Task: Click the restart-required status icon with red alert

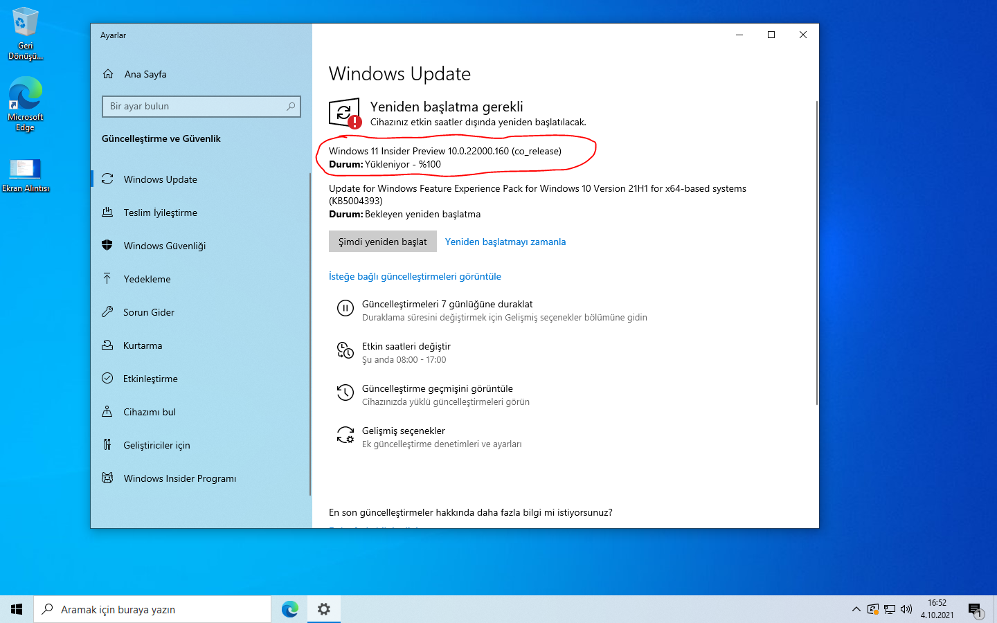Action: click(345, 113)
